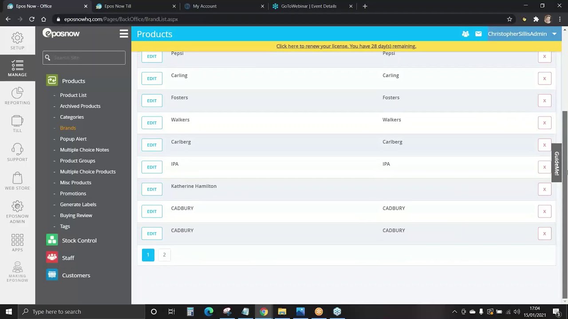This screenshot has height=319, width=568.
Task: Go to browser home icon
Action: pos(43,19)
